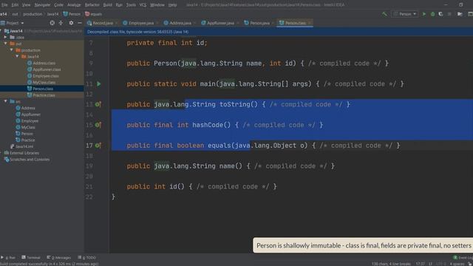
Task: Select AppRunner.class in project tree
Action: click(x=44, y=69)
